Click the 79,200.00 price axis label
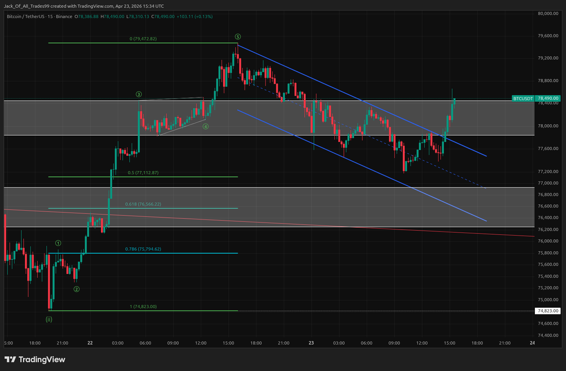Image resolution: width=566 pixels, height=371 pixels. click(x=549, y=58)
